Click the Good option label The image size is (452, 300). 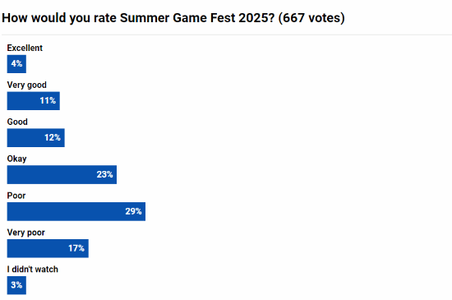tap(17, 122)
